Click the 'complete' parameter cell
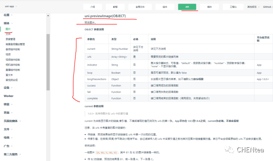 [x=97, y=98]
